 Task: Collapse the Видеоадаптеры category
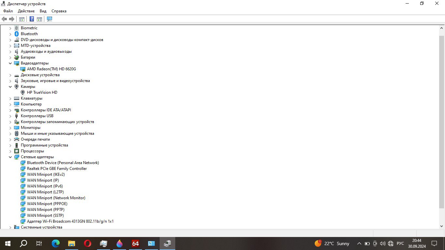pos(10,63)
